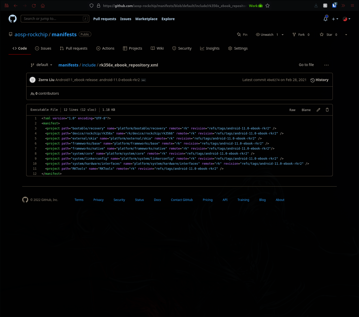Open Blame view
This screenshot has height=317, width=359.
coord(306,110)
